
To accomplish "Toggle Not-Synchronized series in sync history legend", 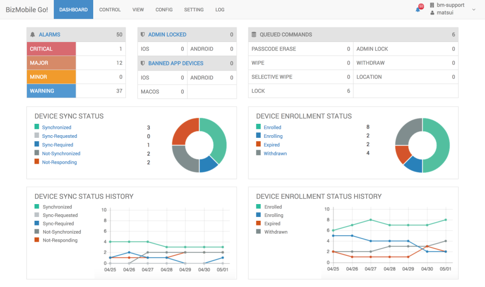I will [58, 232].
